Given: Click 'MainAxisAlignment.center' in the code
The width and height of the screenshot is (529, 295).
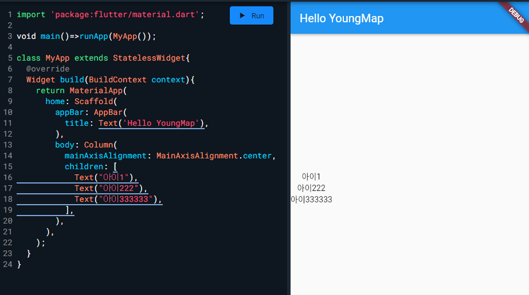Looking at the screenshot, I should point(214,156).
